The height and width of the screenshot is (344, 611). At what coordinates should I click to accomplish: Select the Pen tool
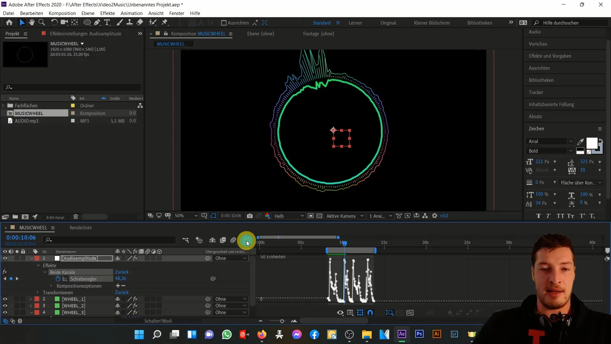[x=97, y=22]
